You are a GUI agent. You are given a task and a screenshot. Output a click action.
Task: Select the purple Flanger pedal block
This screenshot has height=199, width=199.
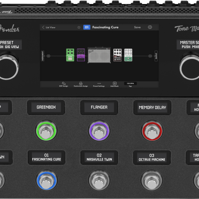pos(81,55)
